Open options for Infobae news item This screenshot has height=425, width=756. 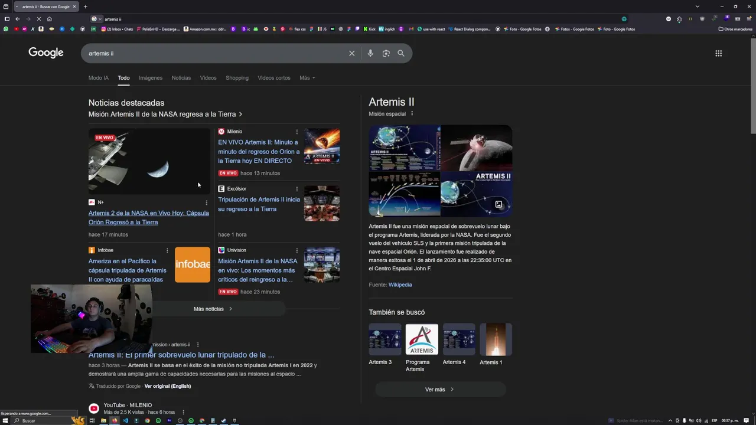[x=168, y=250]
